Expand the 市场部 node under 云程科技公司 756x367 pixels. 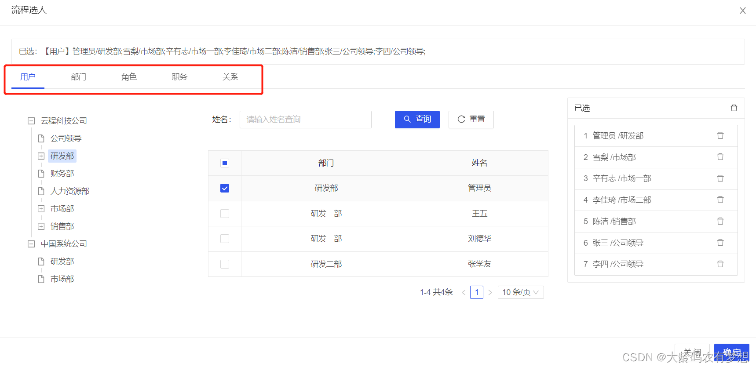[41, 209]
